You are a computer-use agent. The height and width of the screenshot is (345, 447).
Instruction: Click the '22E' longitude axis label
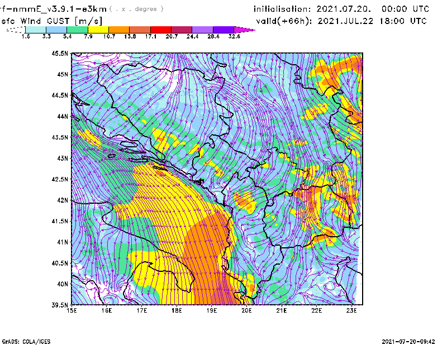pyautogui.click(x=317, y=310)
